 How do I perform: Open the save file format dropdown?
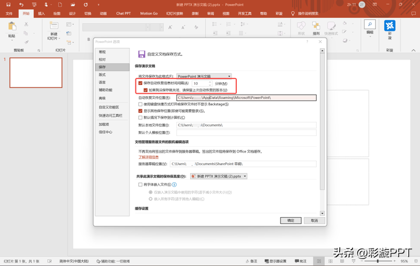(204, 76)
